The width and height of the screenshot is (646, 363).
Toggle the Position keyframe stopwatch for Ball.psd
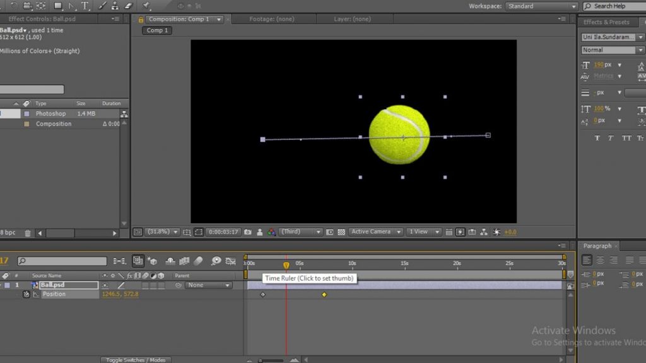coord(26,294)
